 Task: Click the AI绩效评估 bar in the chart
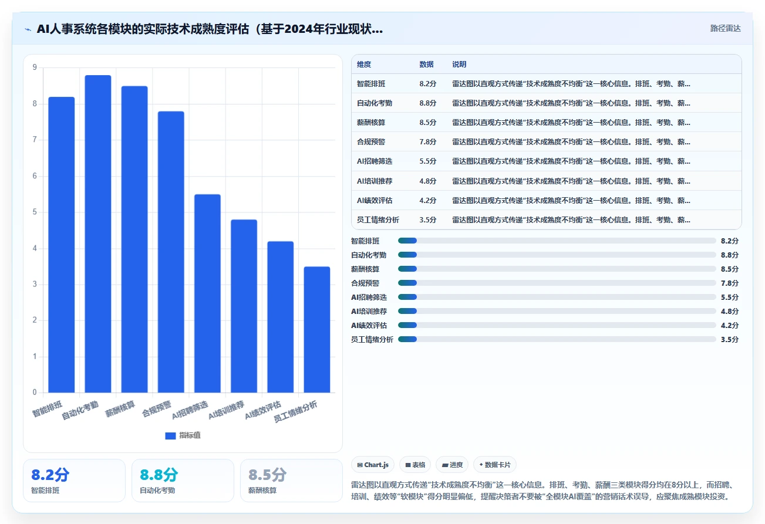(x=281, y=317)
